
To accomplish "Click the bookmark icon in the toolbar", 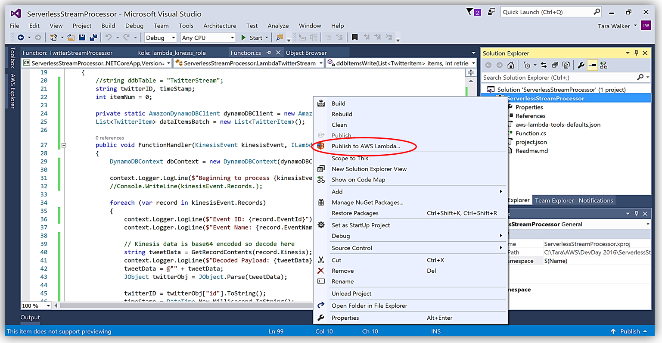I will click(354, 37).
